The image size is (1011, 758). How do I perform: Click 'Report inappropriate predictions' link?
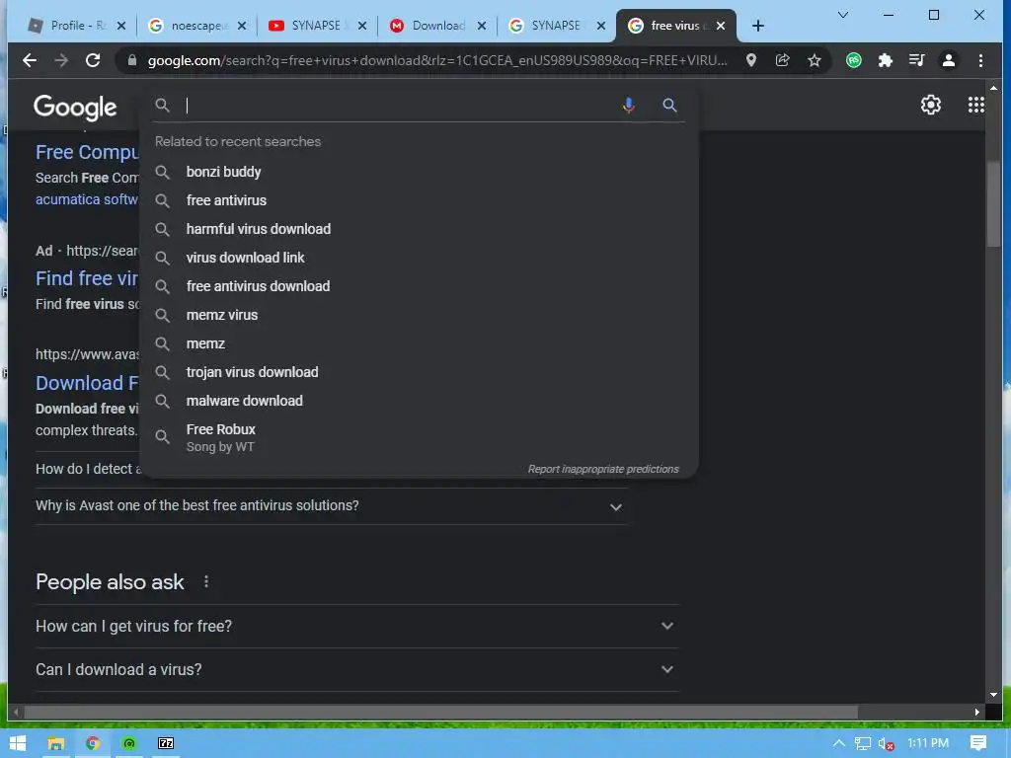tap(603, 469)
